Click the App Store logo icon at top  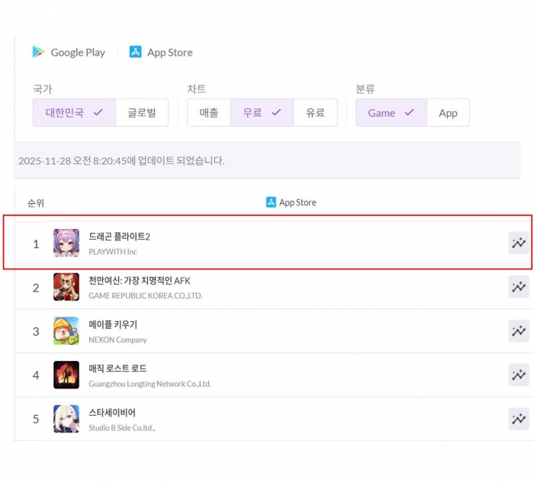pyautogui.click(x=135, y=52)
